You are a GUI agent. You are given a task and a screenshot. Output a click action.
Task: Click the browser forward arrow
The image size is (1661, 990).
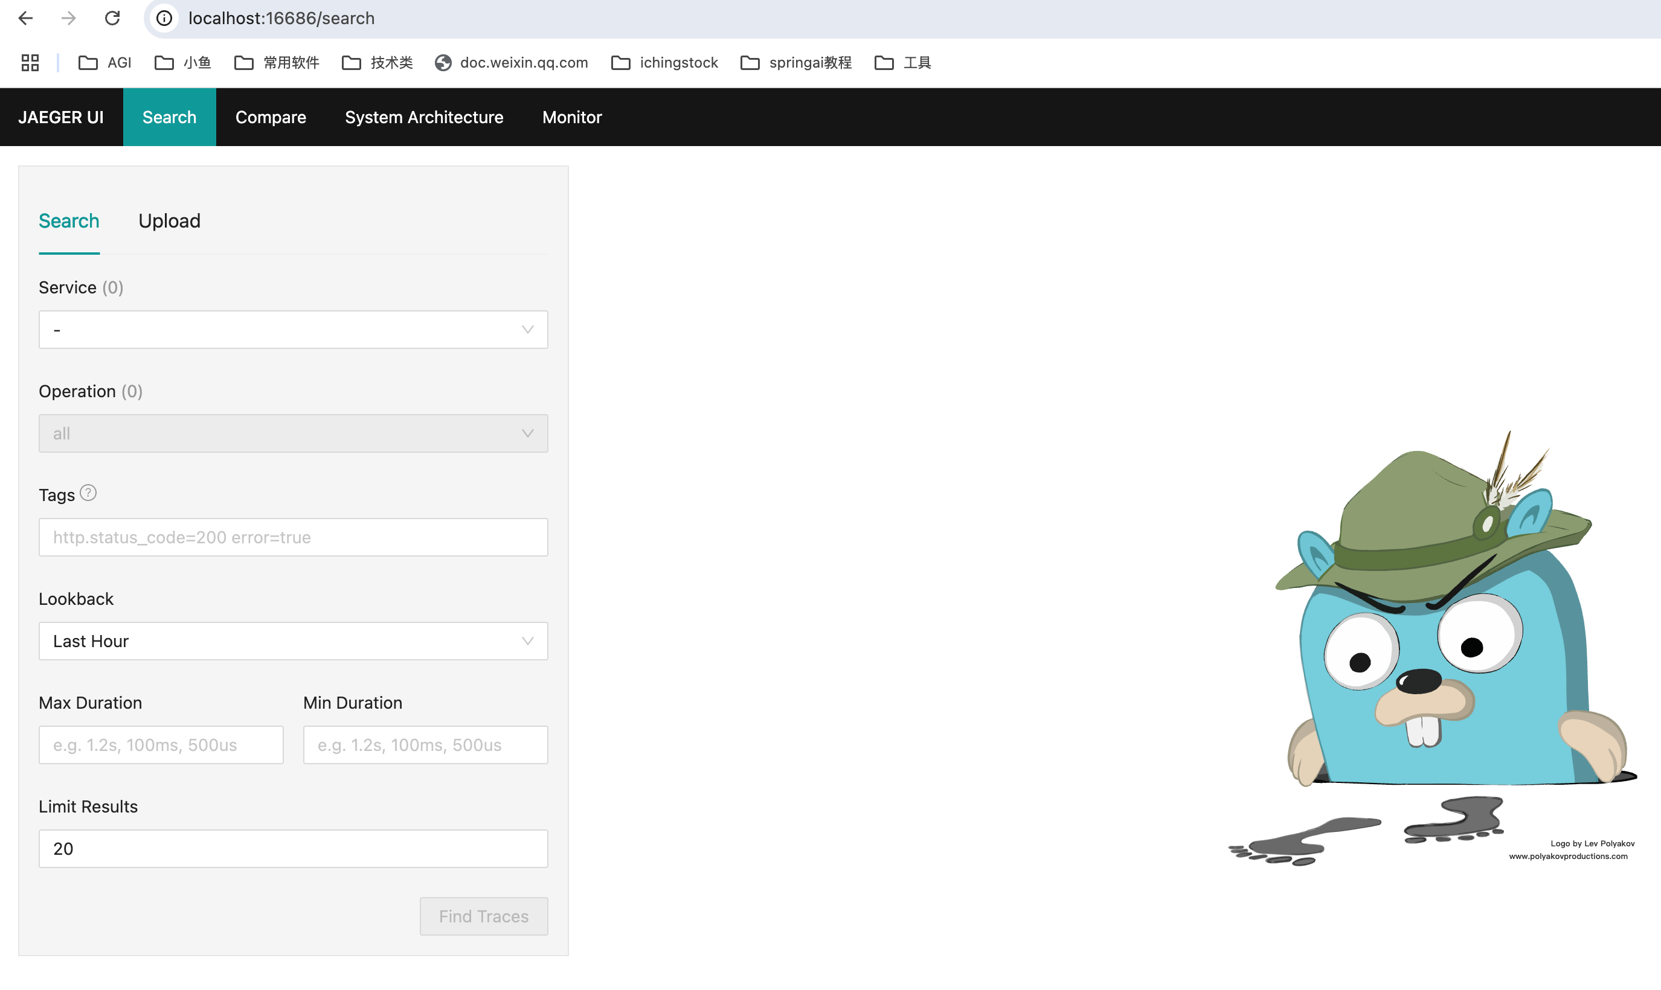click(68, 18)
